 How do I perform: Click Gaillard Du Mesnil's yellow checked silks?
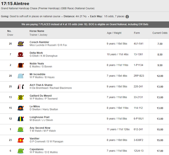click(x=21, y=97)
